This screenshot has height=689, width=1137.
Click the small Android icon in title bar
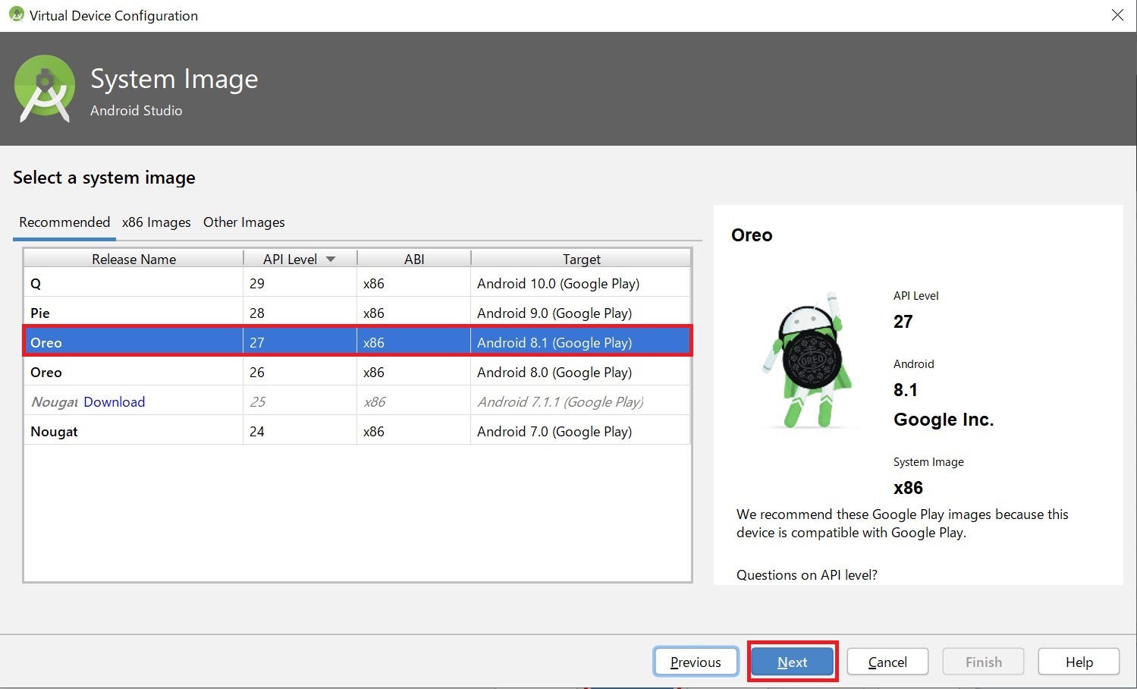[16, 14]
